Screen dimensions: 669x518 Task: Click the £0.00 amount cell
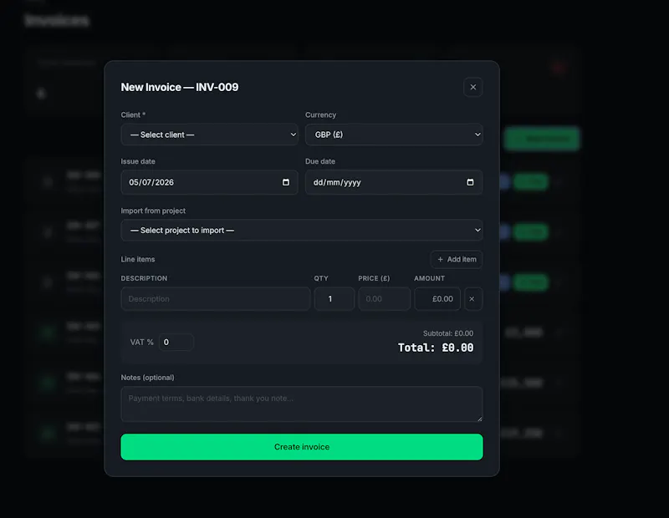pos(437,299)
